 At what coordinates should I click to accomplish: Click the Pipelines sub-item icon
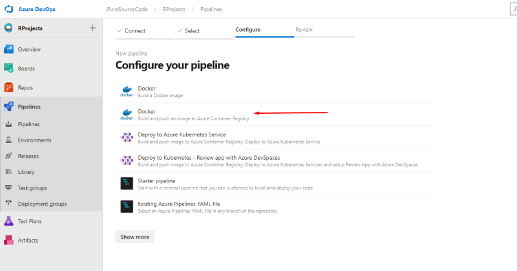click(x=8, y=124)
